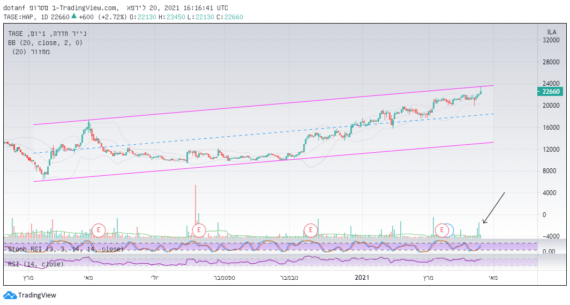Click the 32000 price axis label
This screenshot has width=570, height=305.
pos(551,40)
